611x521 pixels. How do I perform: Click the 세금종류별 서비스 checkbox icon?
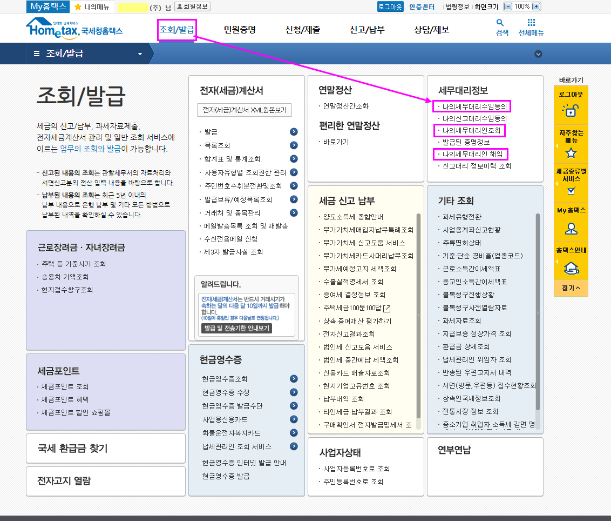571,191
